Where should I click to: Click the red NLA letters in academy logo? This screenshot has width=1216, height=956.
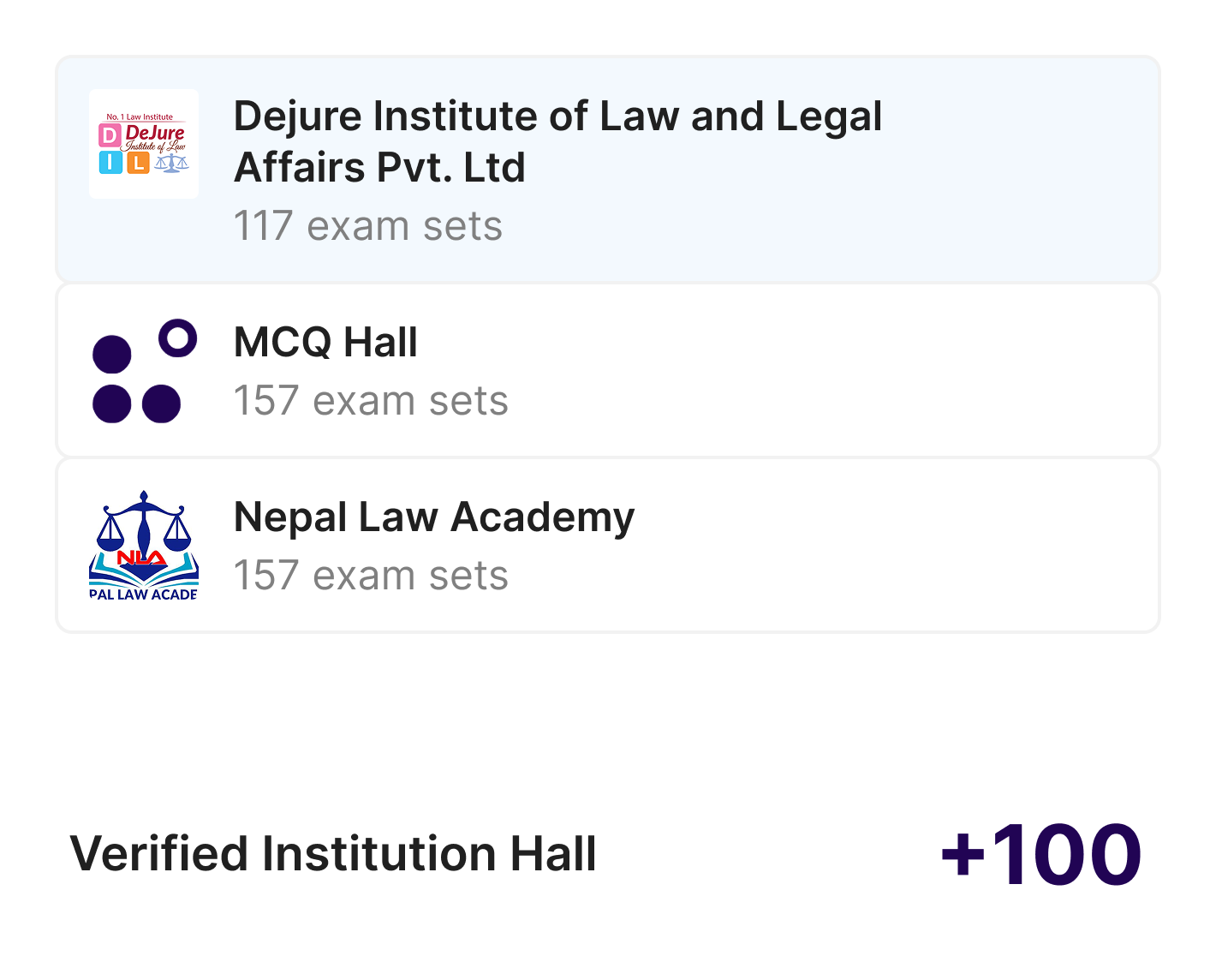(x=141, y=558)
